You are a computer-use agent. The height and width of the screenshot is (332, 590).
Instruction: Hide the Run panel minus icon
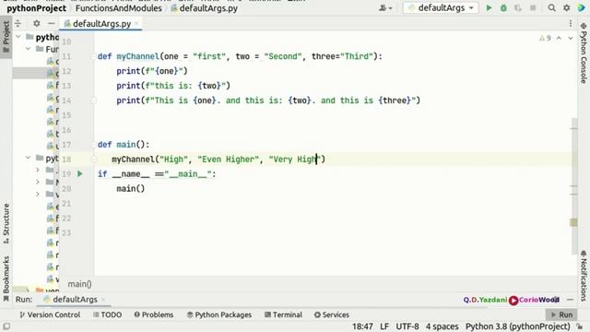click(570, 300)
